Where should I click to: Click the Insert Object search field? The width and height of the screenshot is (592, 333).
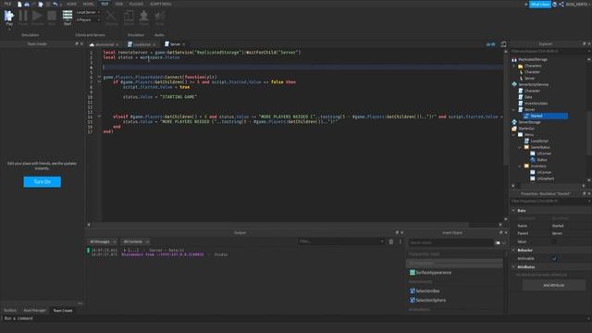point(450,242)
